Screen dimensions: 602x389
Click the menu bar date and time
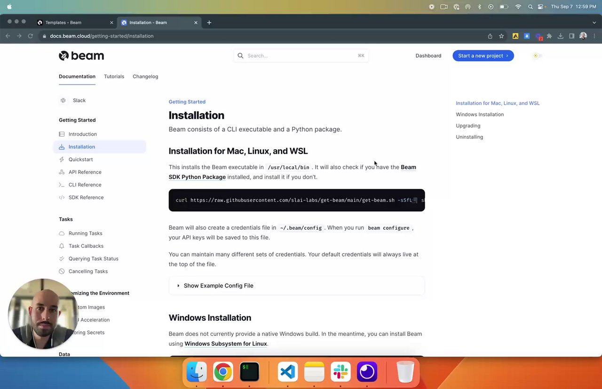573,7
